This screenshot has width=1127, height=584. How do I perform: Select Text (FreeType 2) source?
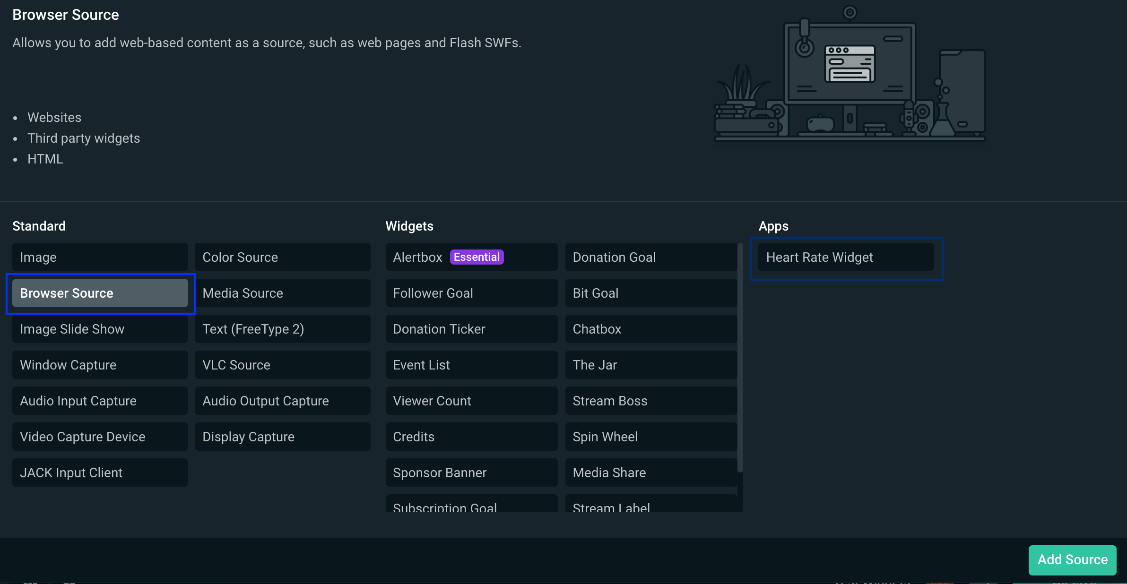(x=282, y=329)
